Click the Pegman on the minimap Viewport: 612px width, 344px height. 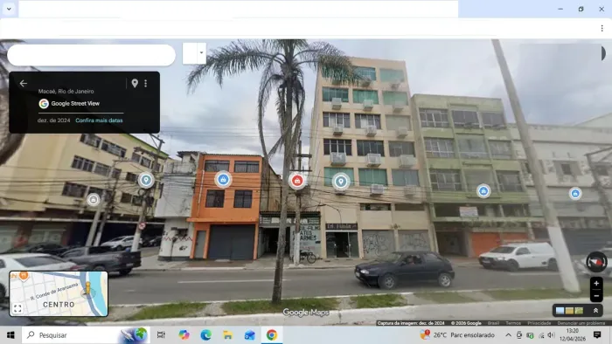87,289
